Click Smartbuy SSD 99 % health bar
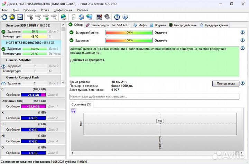249x164 pixels. pyautogui.click(x=35, y=31)
